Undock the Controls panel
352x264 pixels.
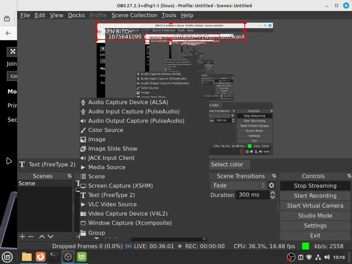349,176
